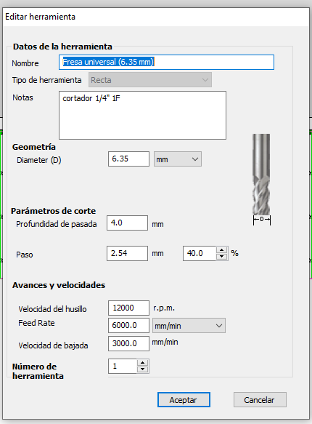
Task: Click the Feed Rate value field
Action: point(128,325)
